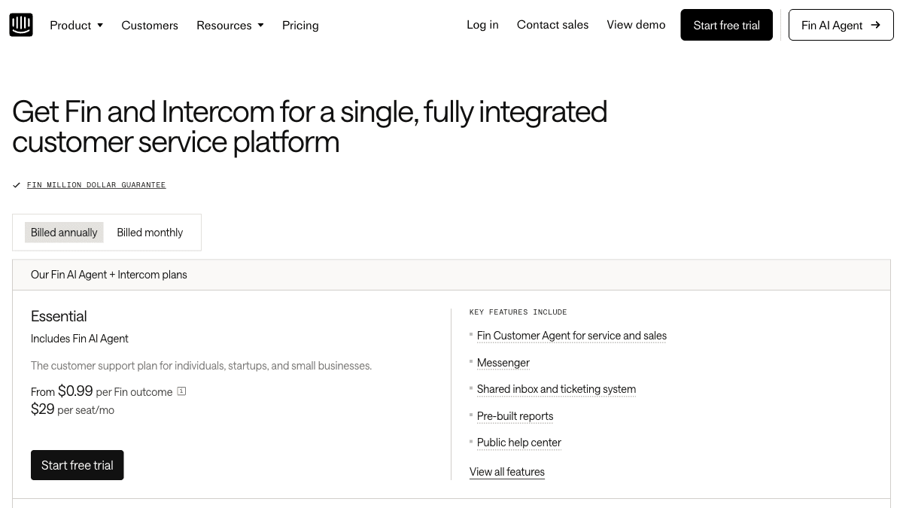Click the checkmark beside Fin Million Dollar Guarantee
This screenshot has height=508, width=903.
[x=17, y=184]
